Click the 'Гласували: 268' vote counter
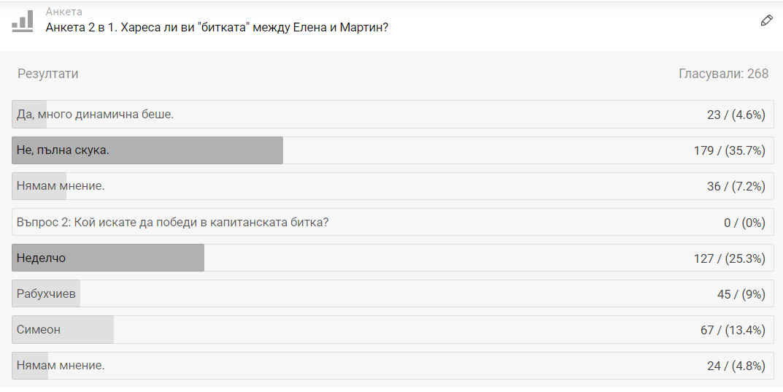This screenshot has height=392, width=783. [723, 74]
